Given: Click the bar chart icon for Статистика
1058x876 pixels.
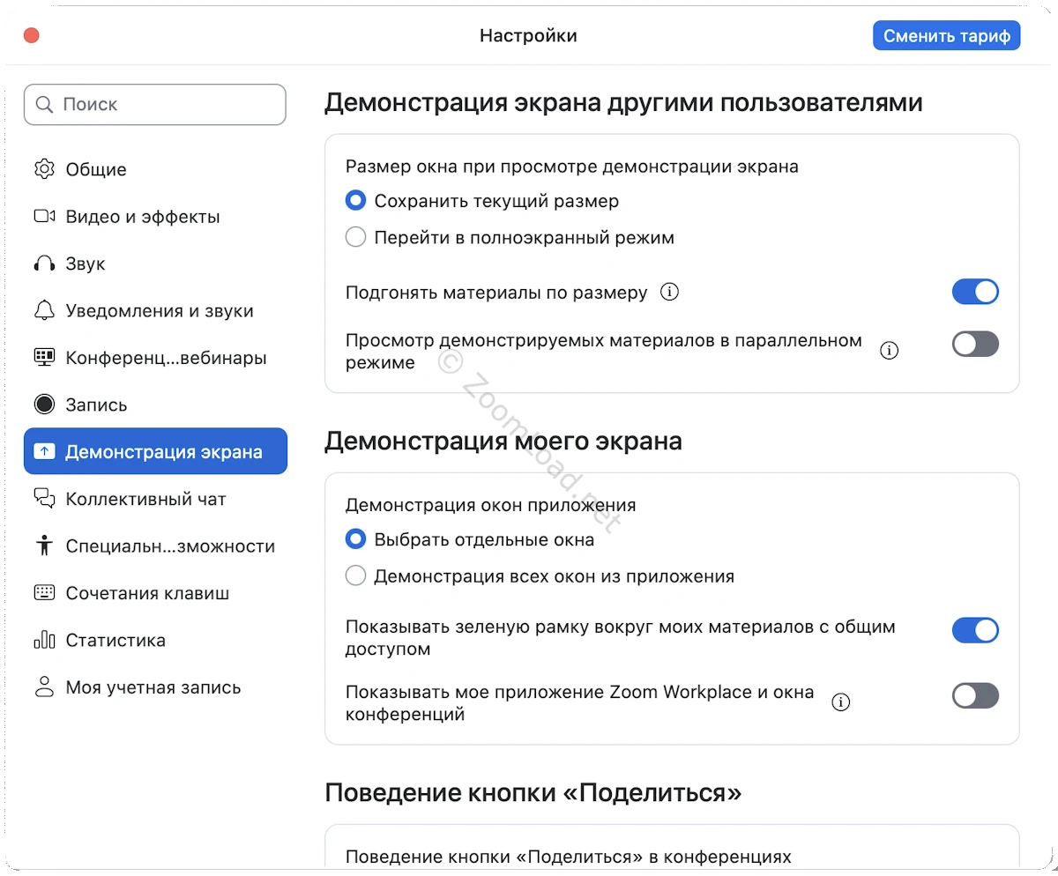Looking at the screenshot, I should pyautogui.click(x=44, y=641).
